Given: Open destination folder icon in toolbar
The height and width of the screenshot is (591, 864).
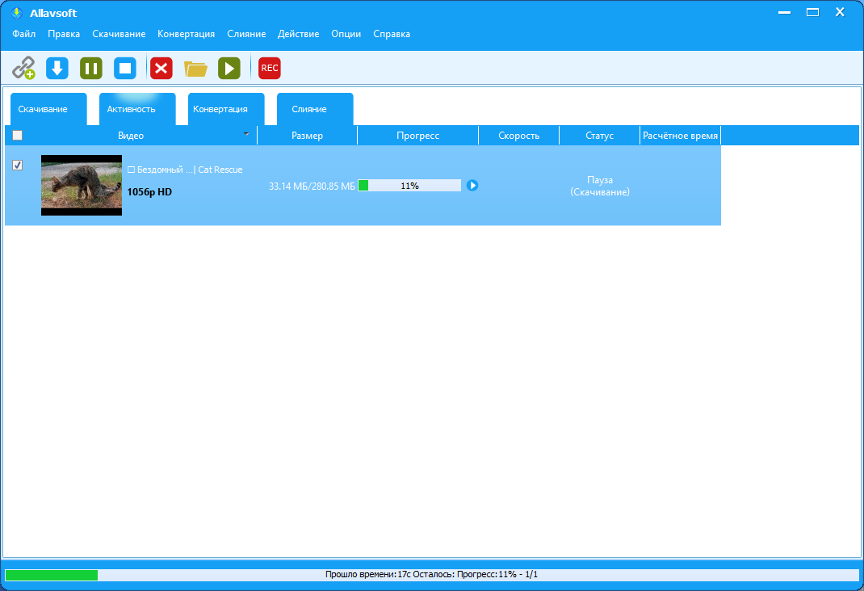Looking at the screenshot, I should pyautogui.click(x=195, y=69).
